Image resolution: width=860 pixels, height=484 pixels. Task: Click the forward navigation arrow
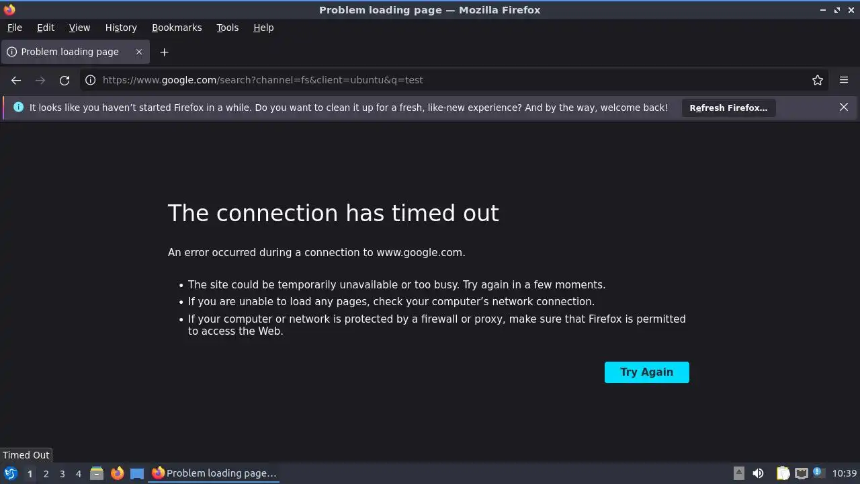point(40,80)
